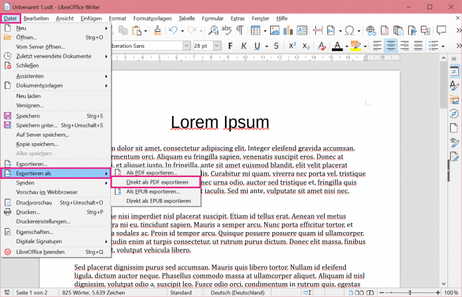Select Drucken... menu entry
Image resolution: width=462 pixels, height=297 pixels.
click(x=56, y=212)
